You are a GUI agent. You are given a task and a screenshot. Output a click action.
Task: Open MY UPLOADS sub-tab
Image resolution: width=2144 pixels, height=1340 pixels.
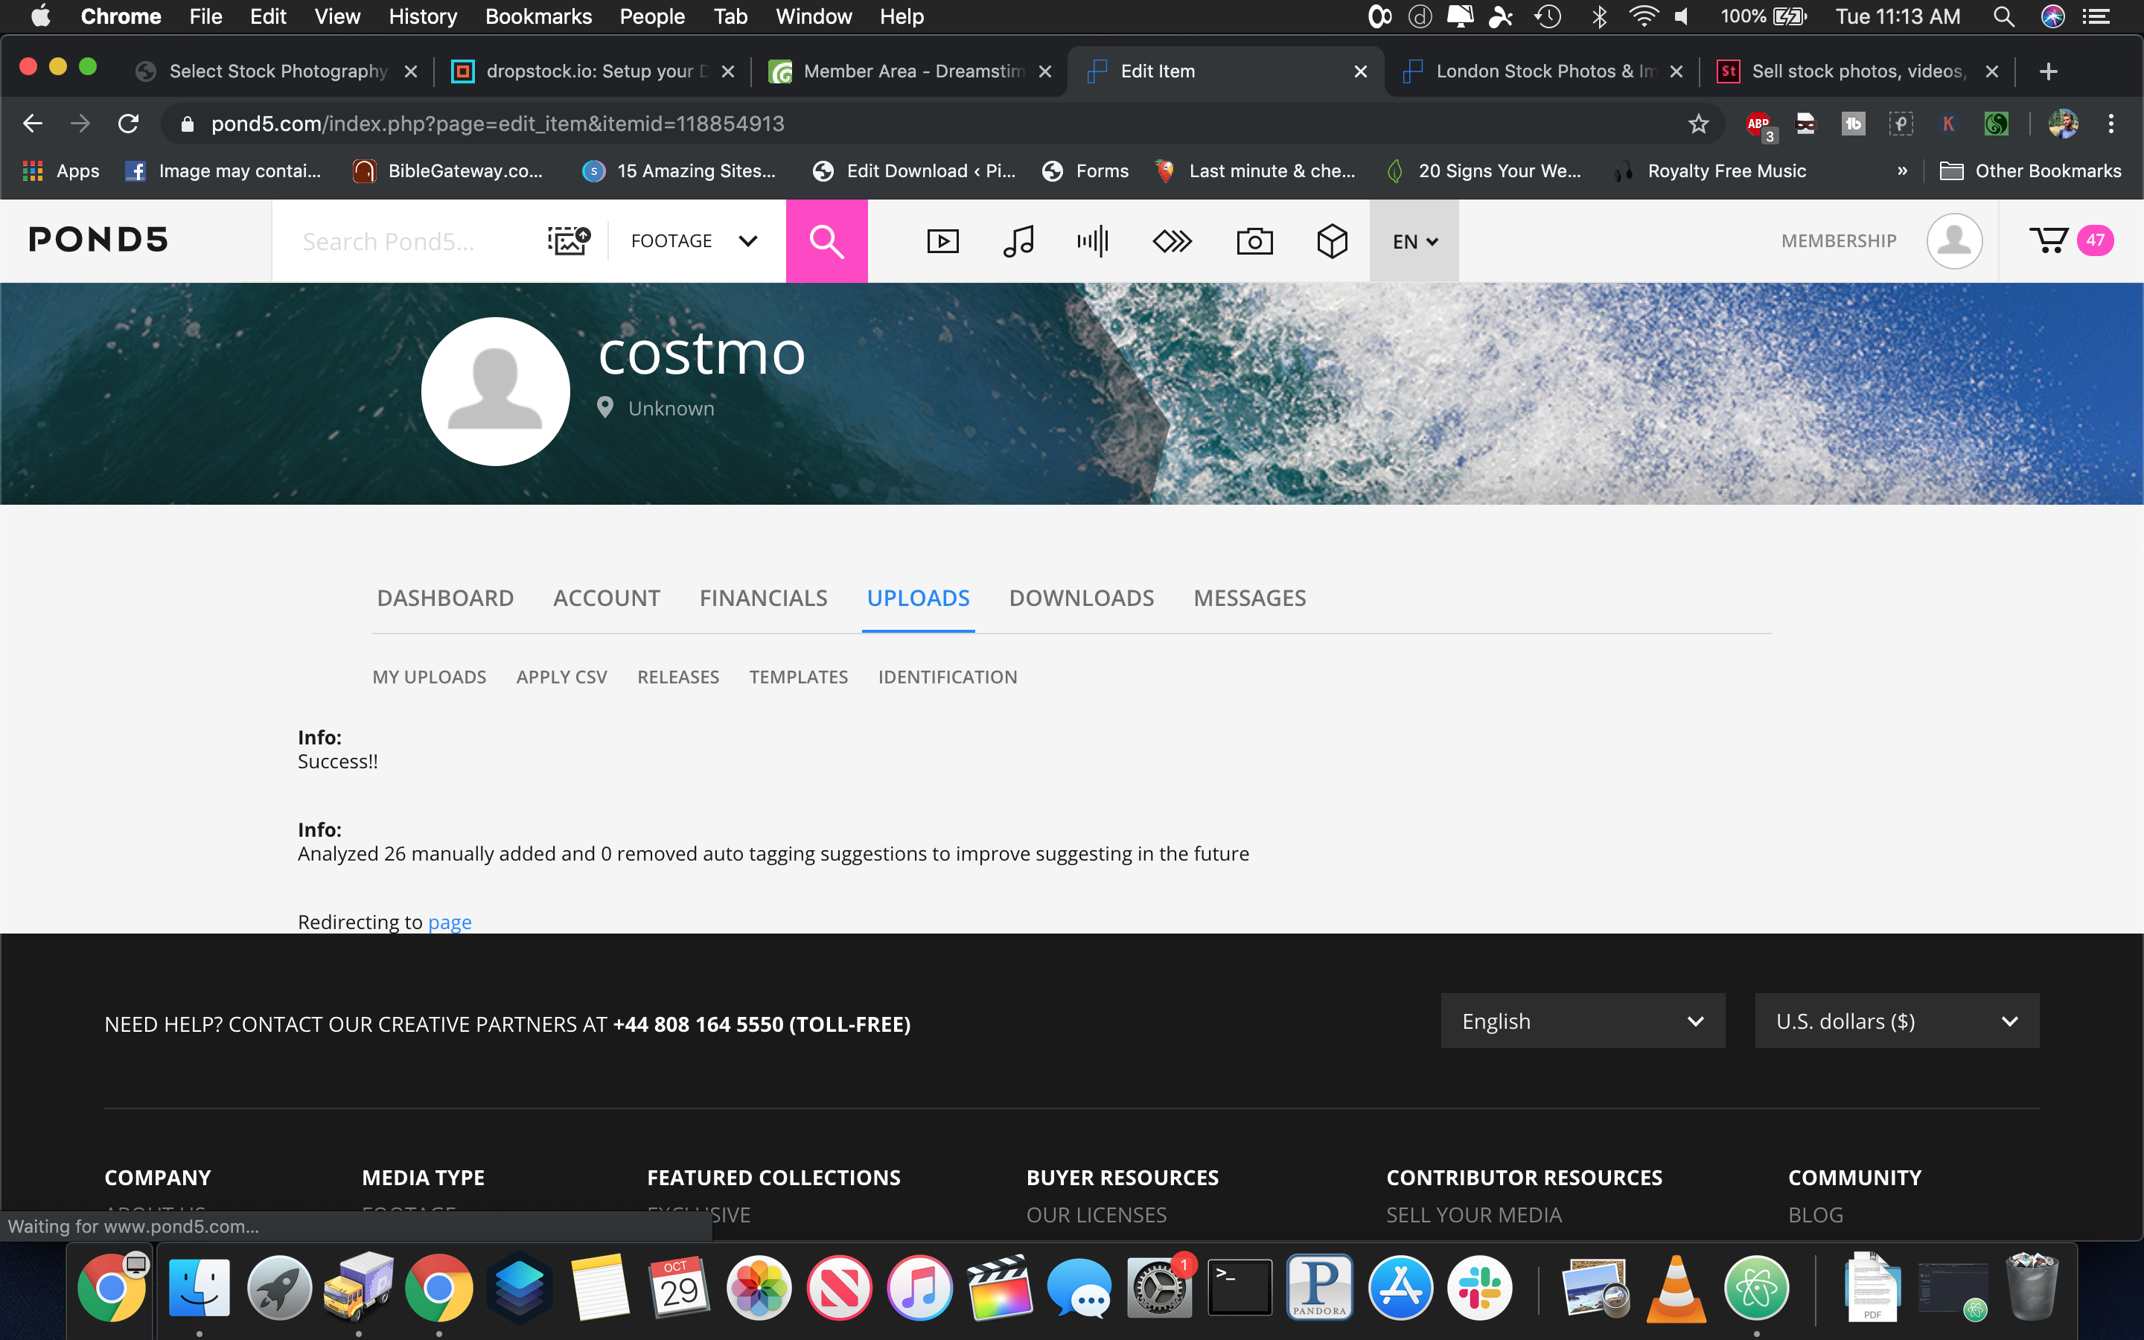click(x=429, y=677)
